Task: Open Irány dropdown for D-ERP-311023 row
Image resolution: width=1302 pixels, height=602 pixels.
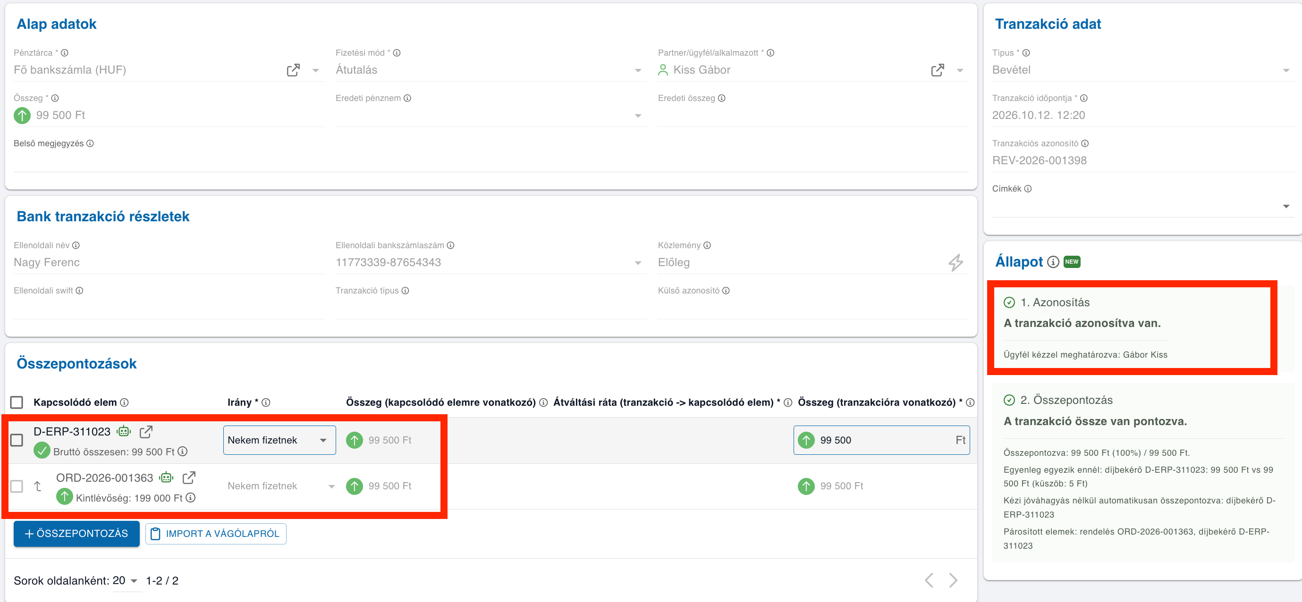Action: (x=279, y=440)
